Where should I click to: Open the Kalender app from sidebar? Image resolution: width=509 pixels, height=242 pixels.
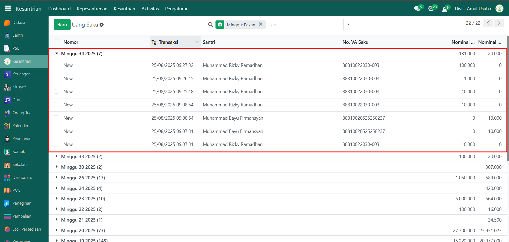20,126
